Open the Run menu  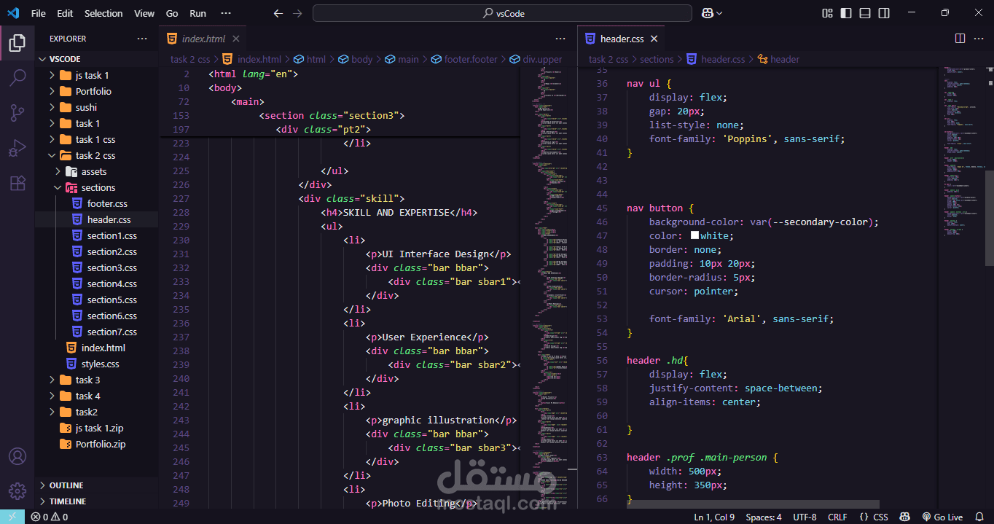tap(197, 13)
